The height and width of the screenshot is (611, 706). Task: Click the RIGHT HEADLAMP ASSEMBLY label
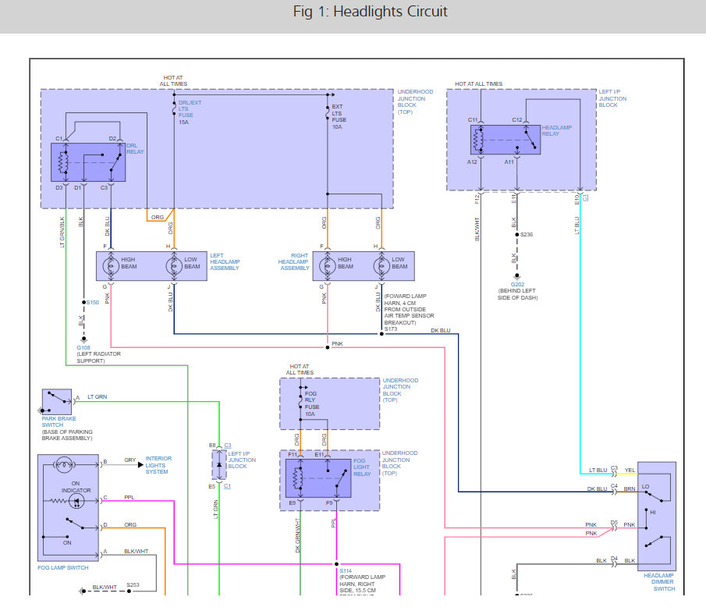(293, 261)
